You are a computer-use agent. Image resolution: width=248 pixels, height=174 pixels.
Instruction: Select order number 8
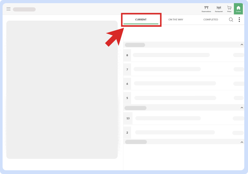(127, 55)
